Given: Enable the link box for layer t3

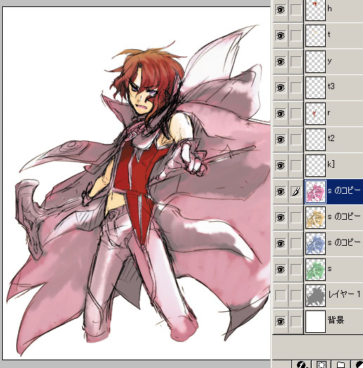Looking at the screenshot, I should click(x=296, y=88).
